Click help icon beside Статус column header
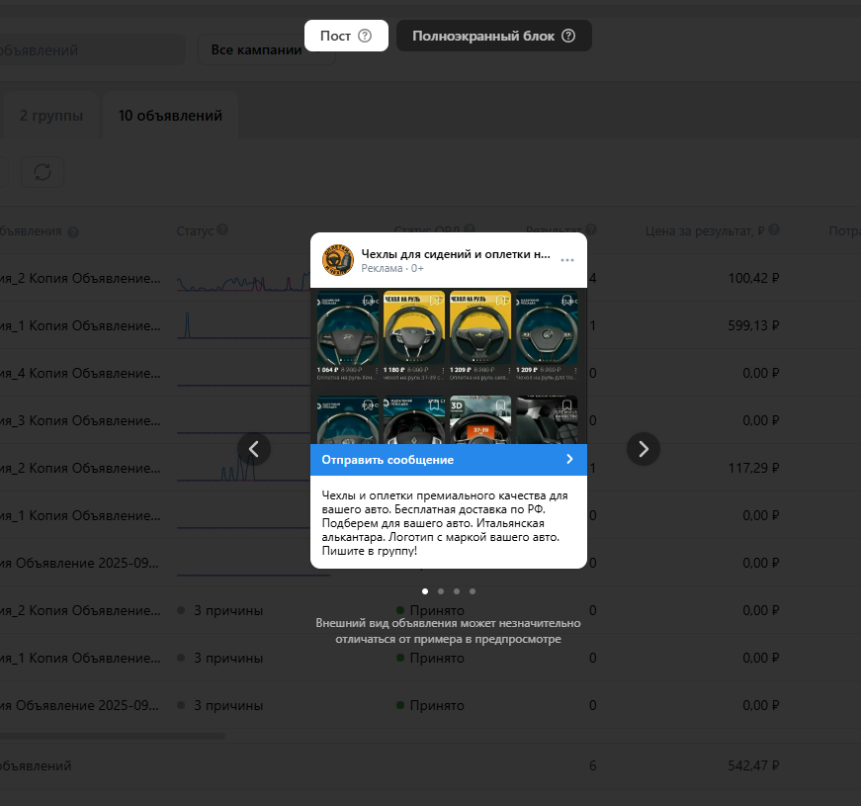861x806 pixels. pyautogui.click(x=222, y=230)
